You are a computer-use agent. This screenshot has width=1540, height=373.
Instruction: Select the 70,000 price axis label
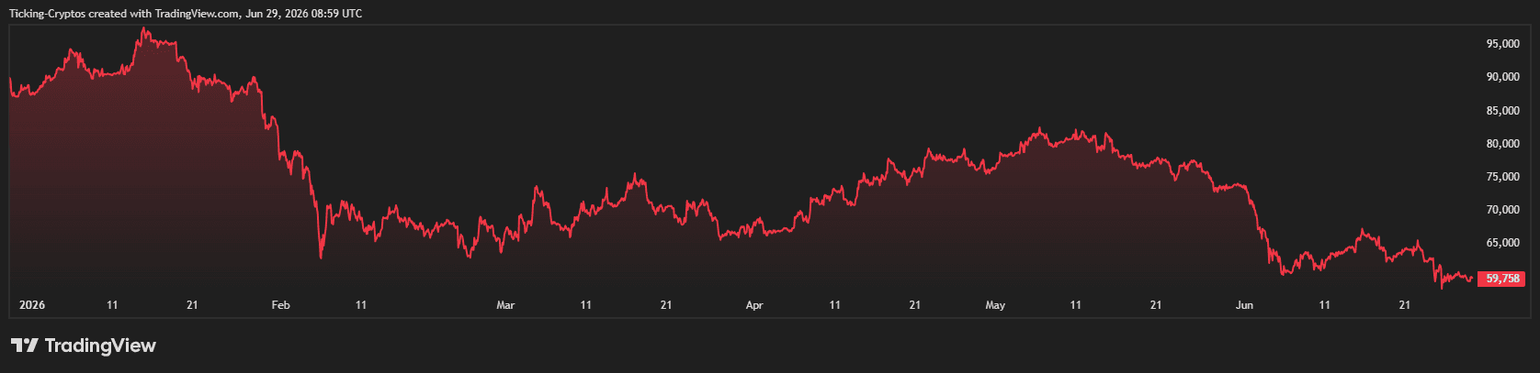[1503, 210]
